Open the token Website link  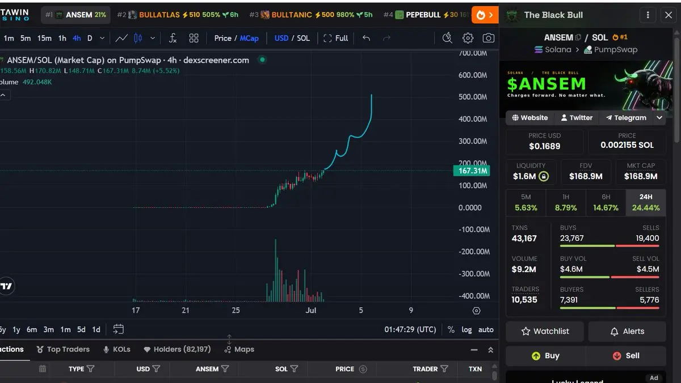click(x=530, y=118)
